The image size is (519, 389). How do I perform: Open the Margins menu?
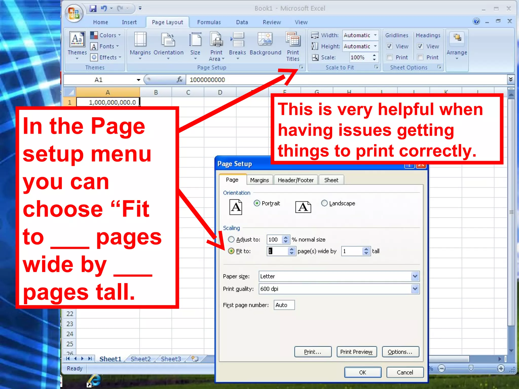[140, 46]
